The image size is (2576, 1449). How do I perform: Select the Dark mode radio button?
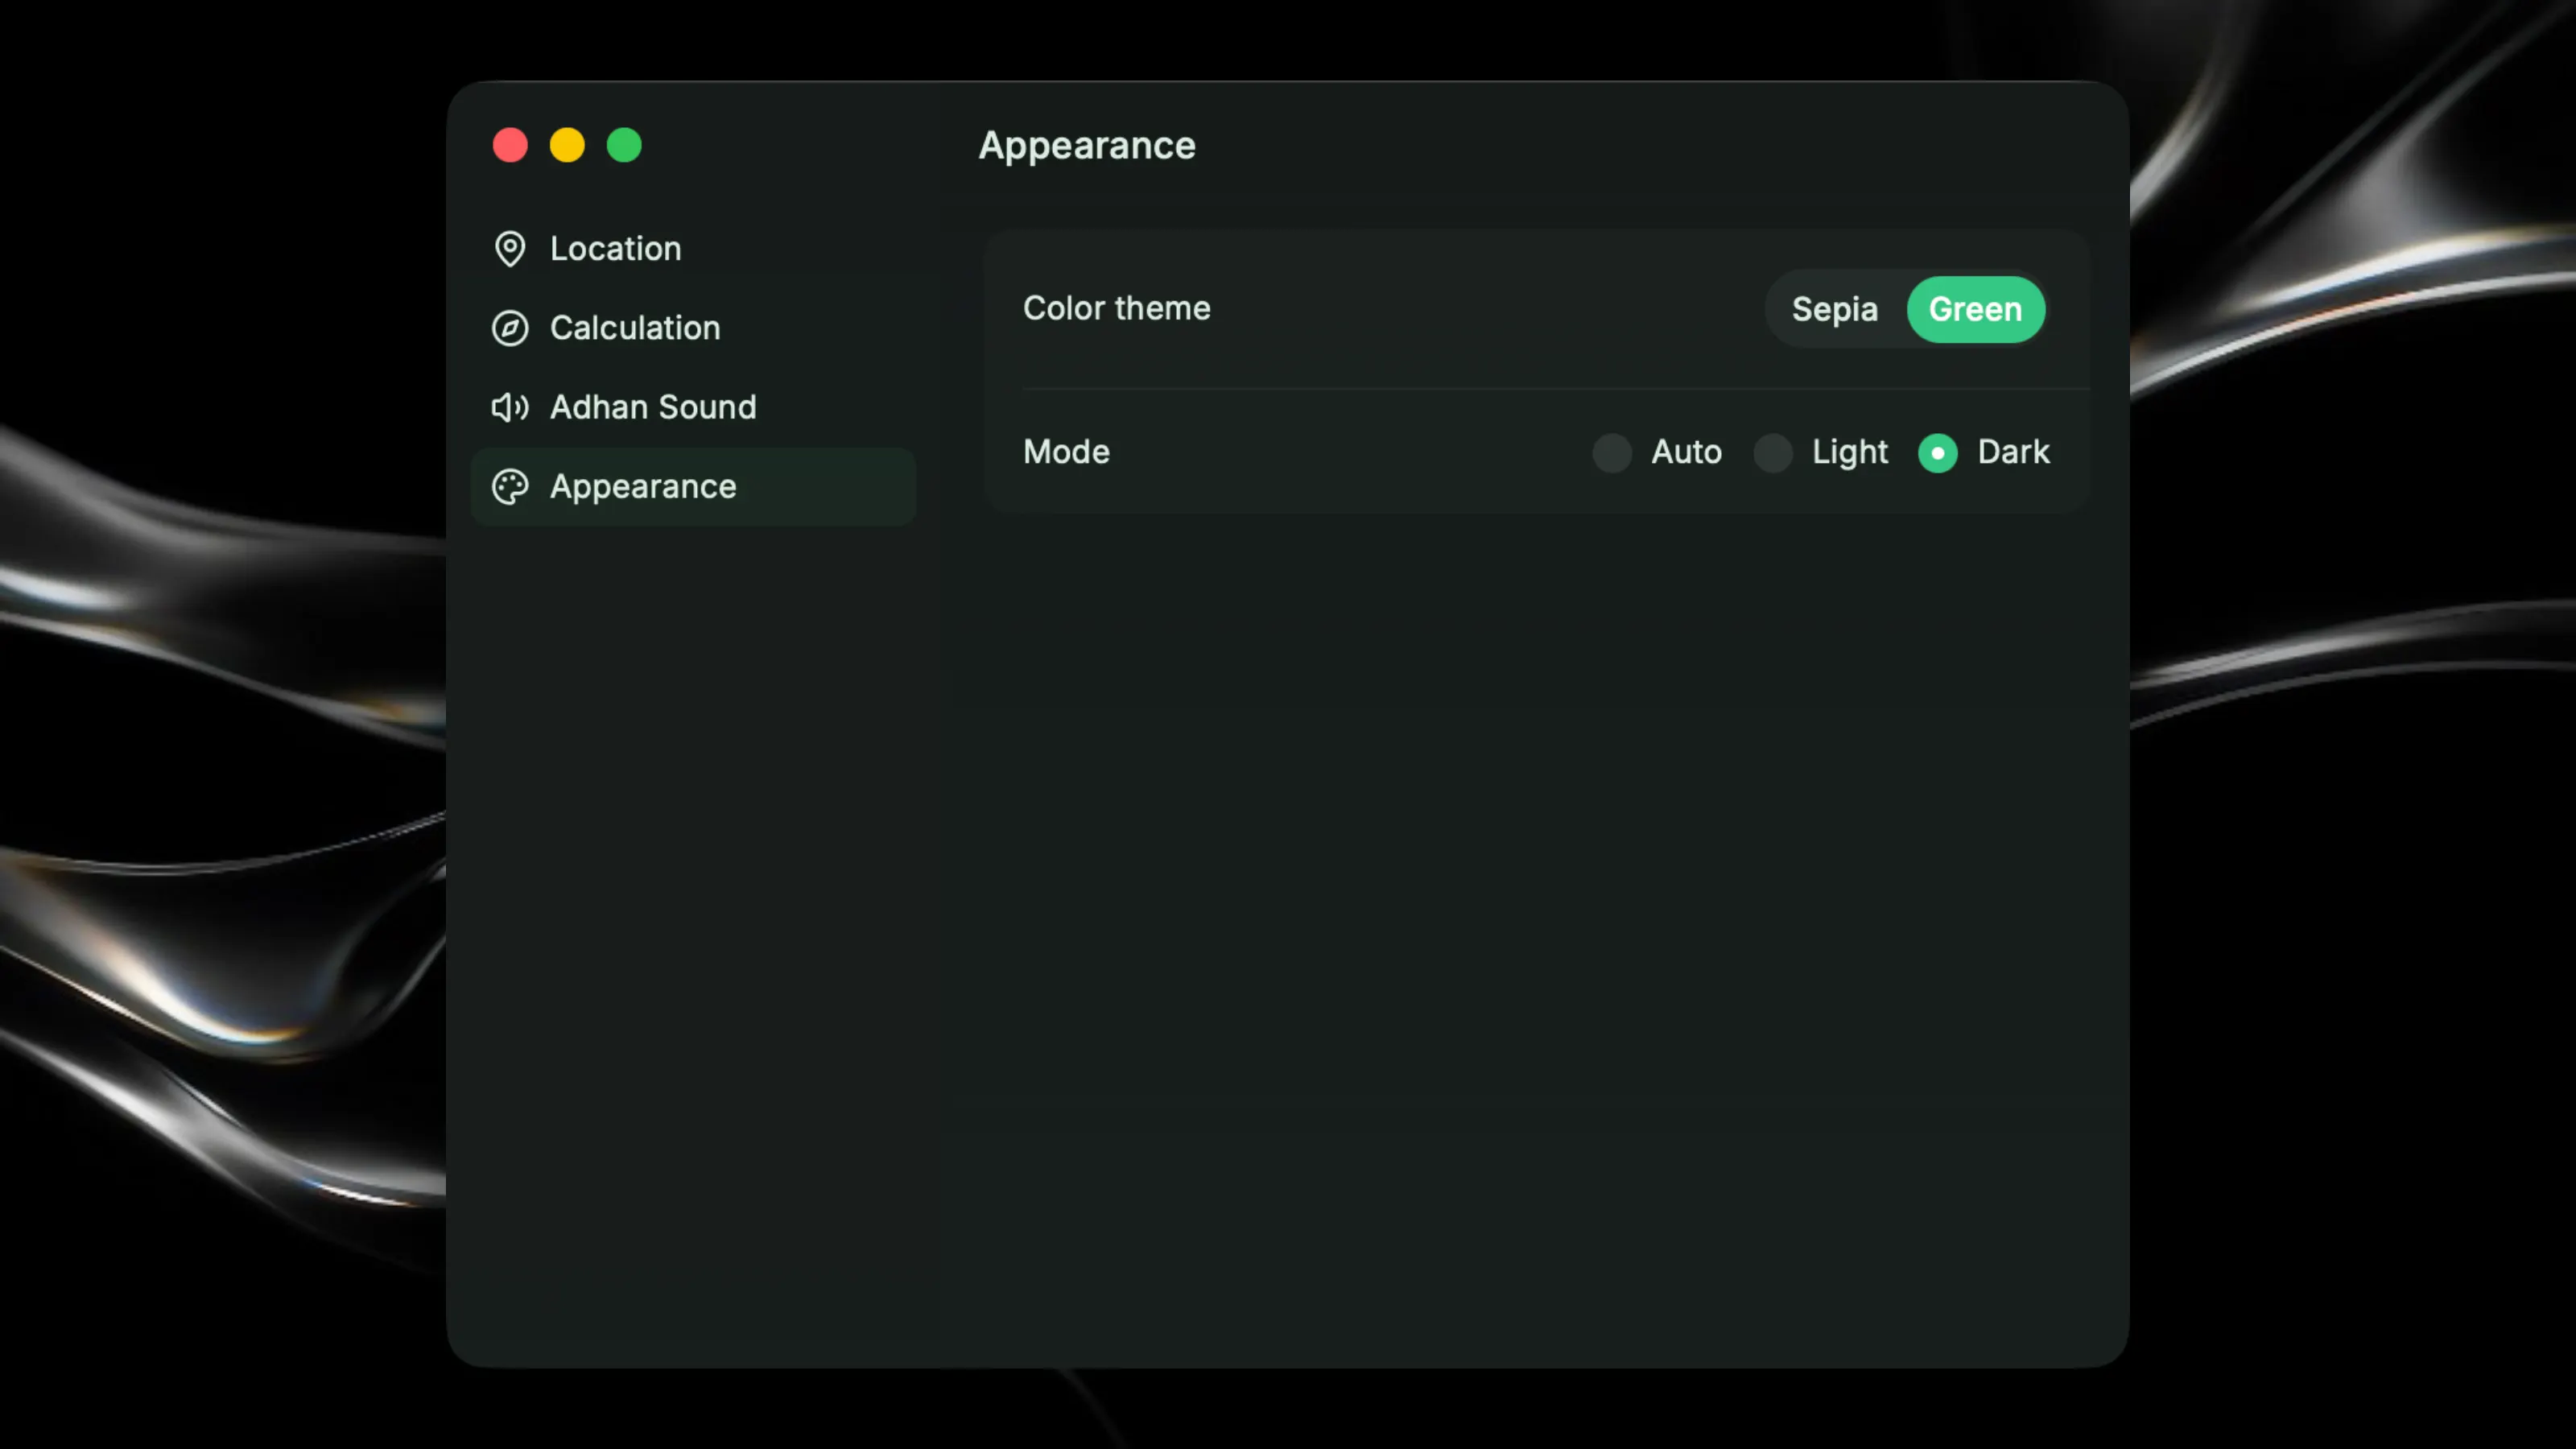point(1937,453)
